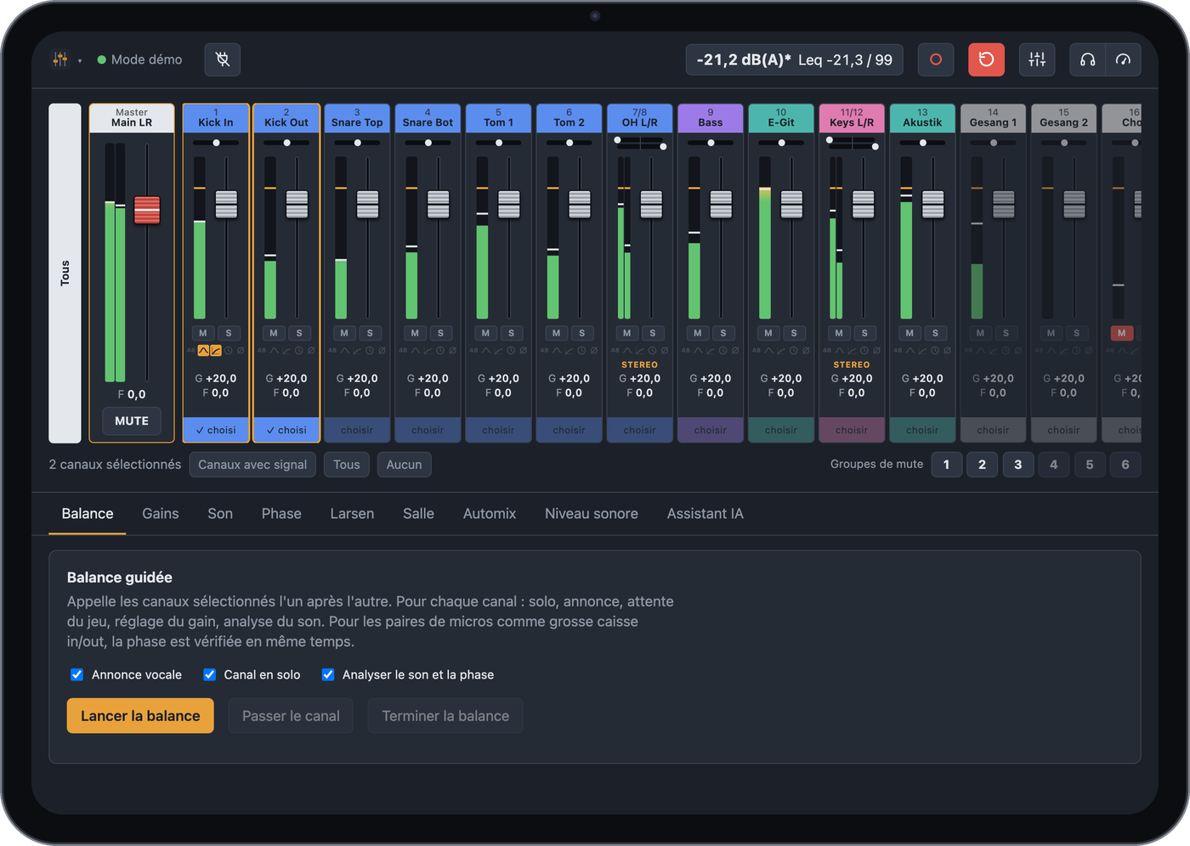Click the red circle record button
1190x846 pixels.
936,59
